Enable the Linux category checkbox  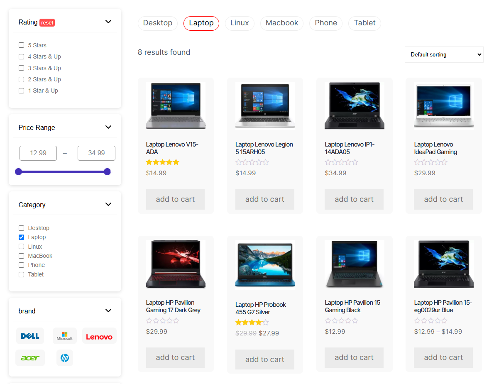pyautogui.click(x=22, y=247)
